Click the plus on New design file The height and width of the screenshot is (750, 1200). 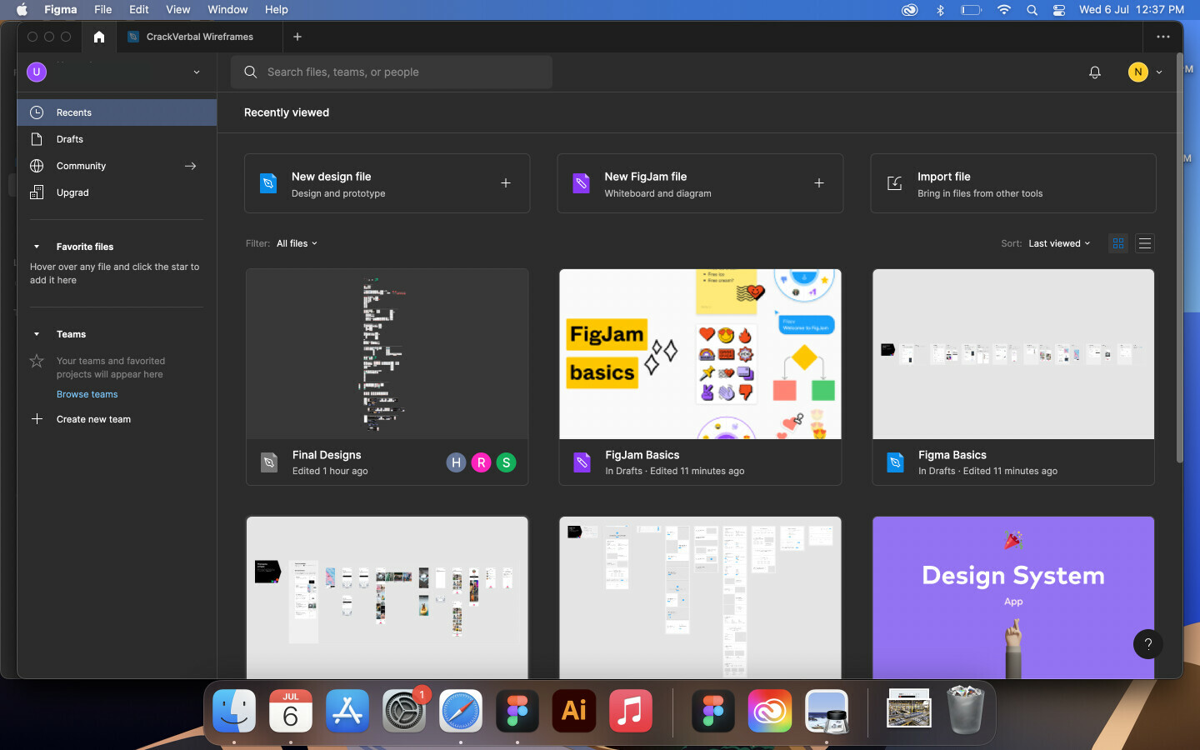pyautogui.click(x=506, y=182)
